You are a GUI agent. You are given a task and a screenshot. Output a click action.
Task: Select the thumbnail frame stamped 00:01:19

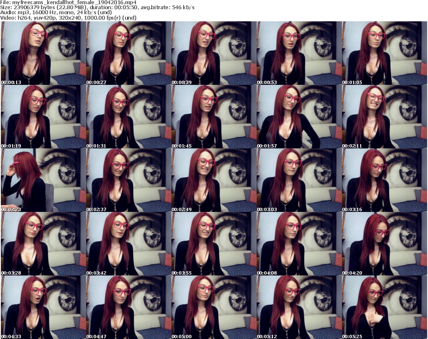43,117
